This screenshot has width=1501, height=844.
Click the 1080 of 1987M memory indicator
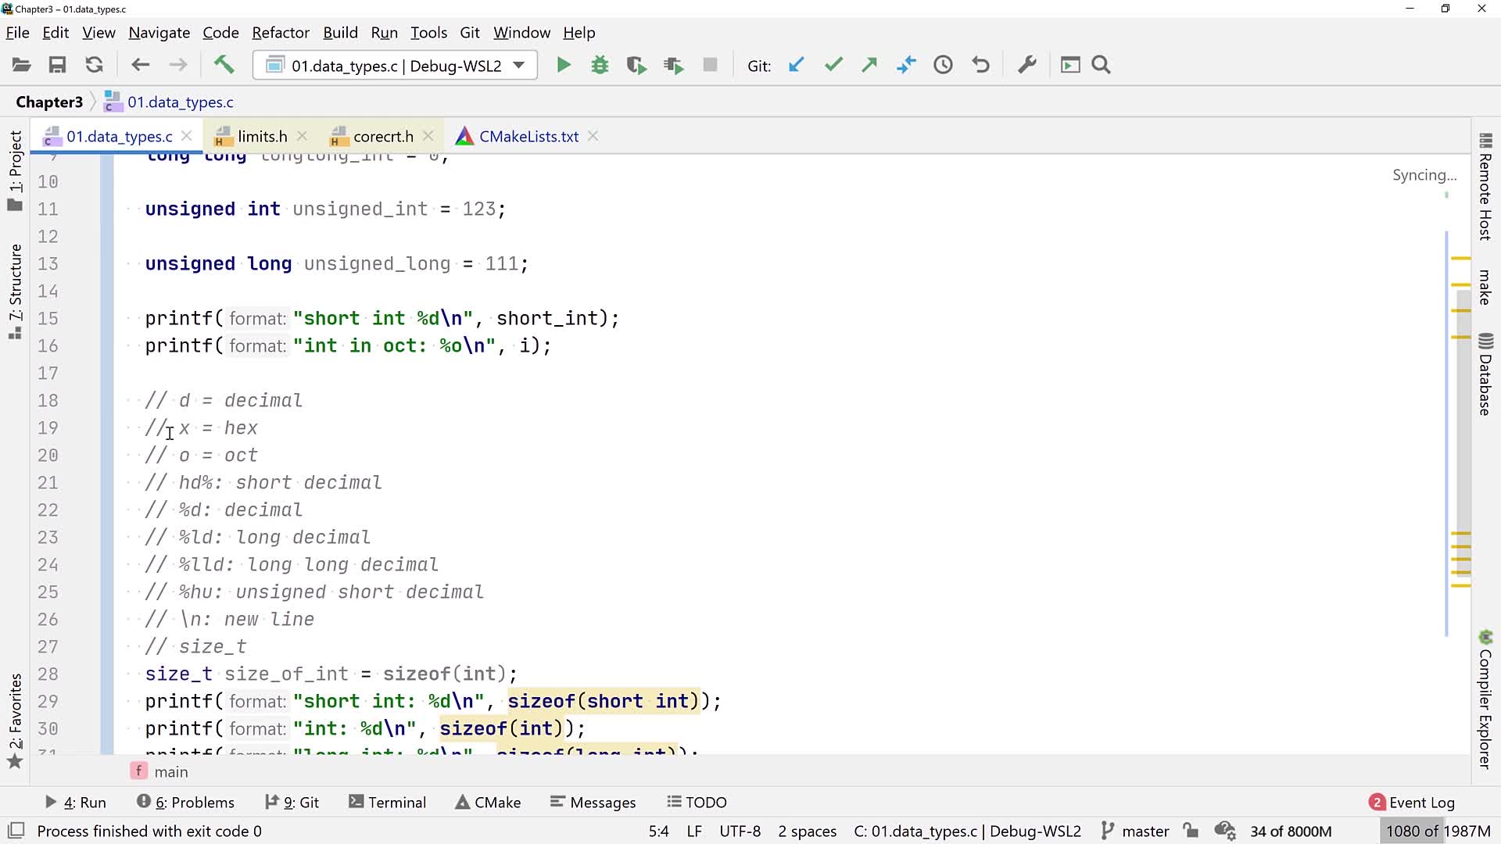tap(1438, 831)
